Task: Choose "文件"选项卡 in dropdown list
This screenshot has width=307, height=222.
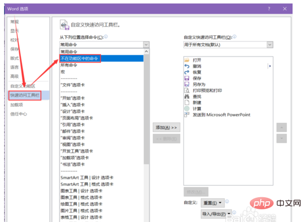Action: click(102, 85)
